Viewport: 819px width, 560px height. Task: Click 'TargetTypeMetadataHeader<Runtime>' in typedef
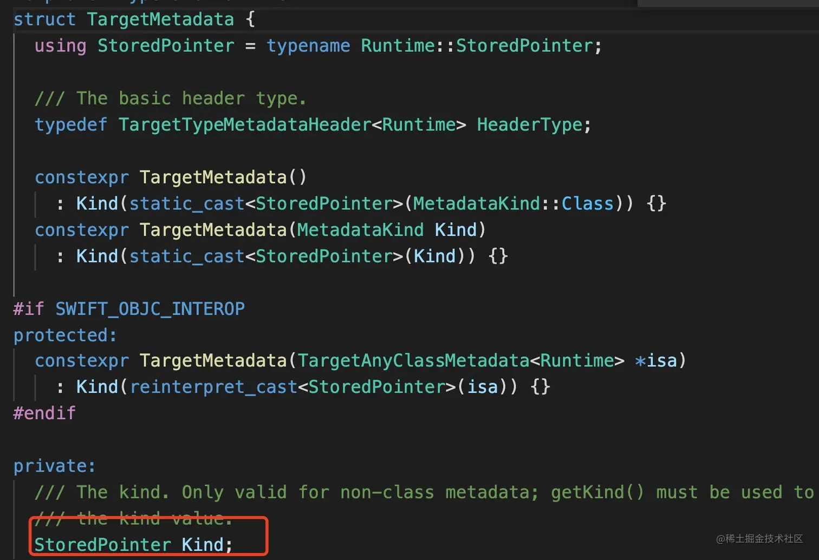click(x=292, y=125)
